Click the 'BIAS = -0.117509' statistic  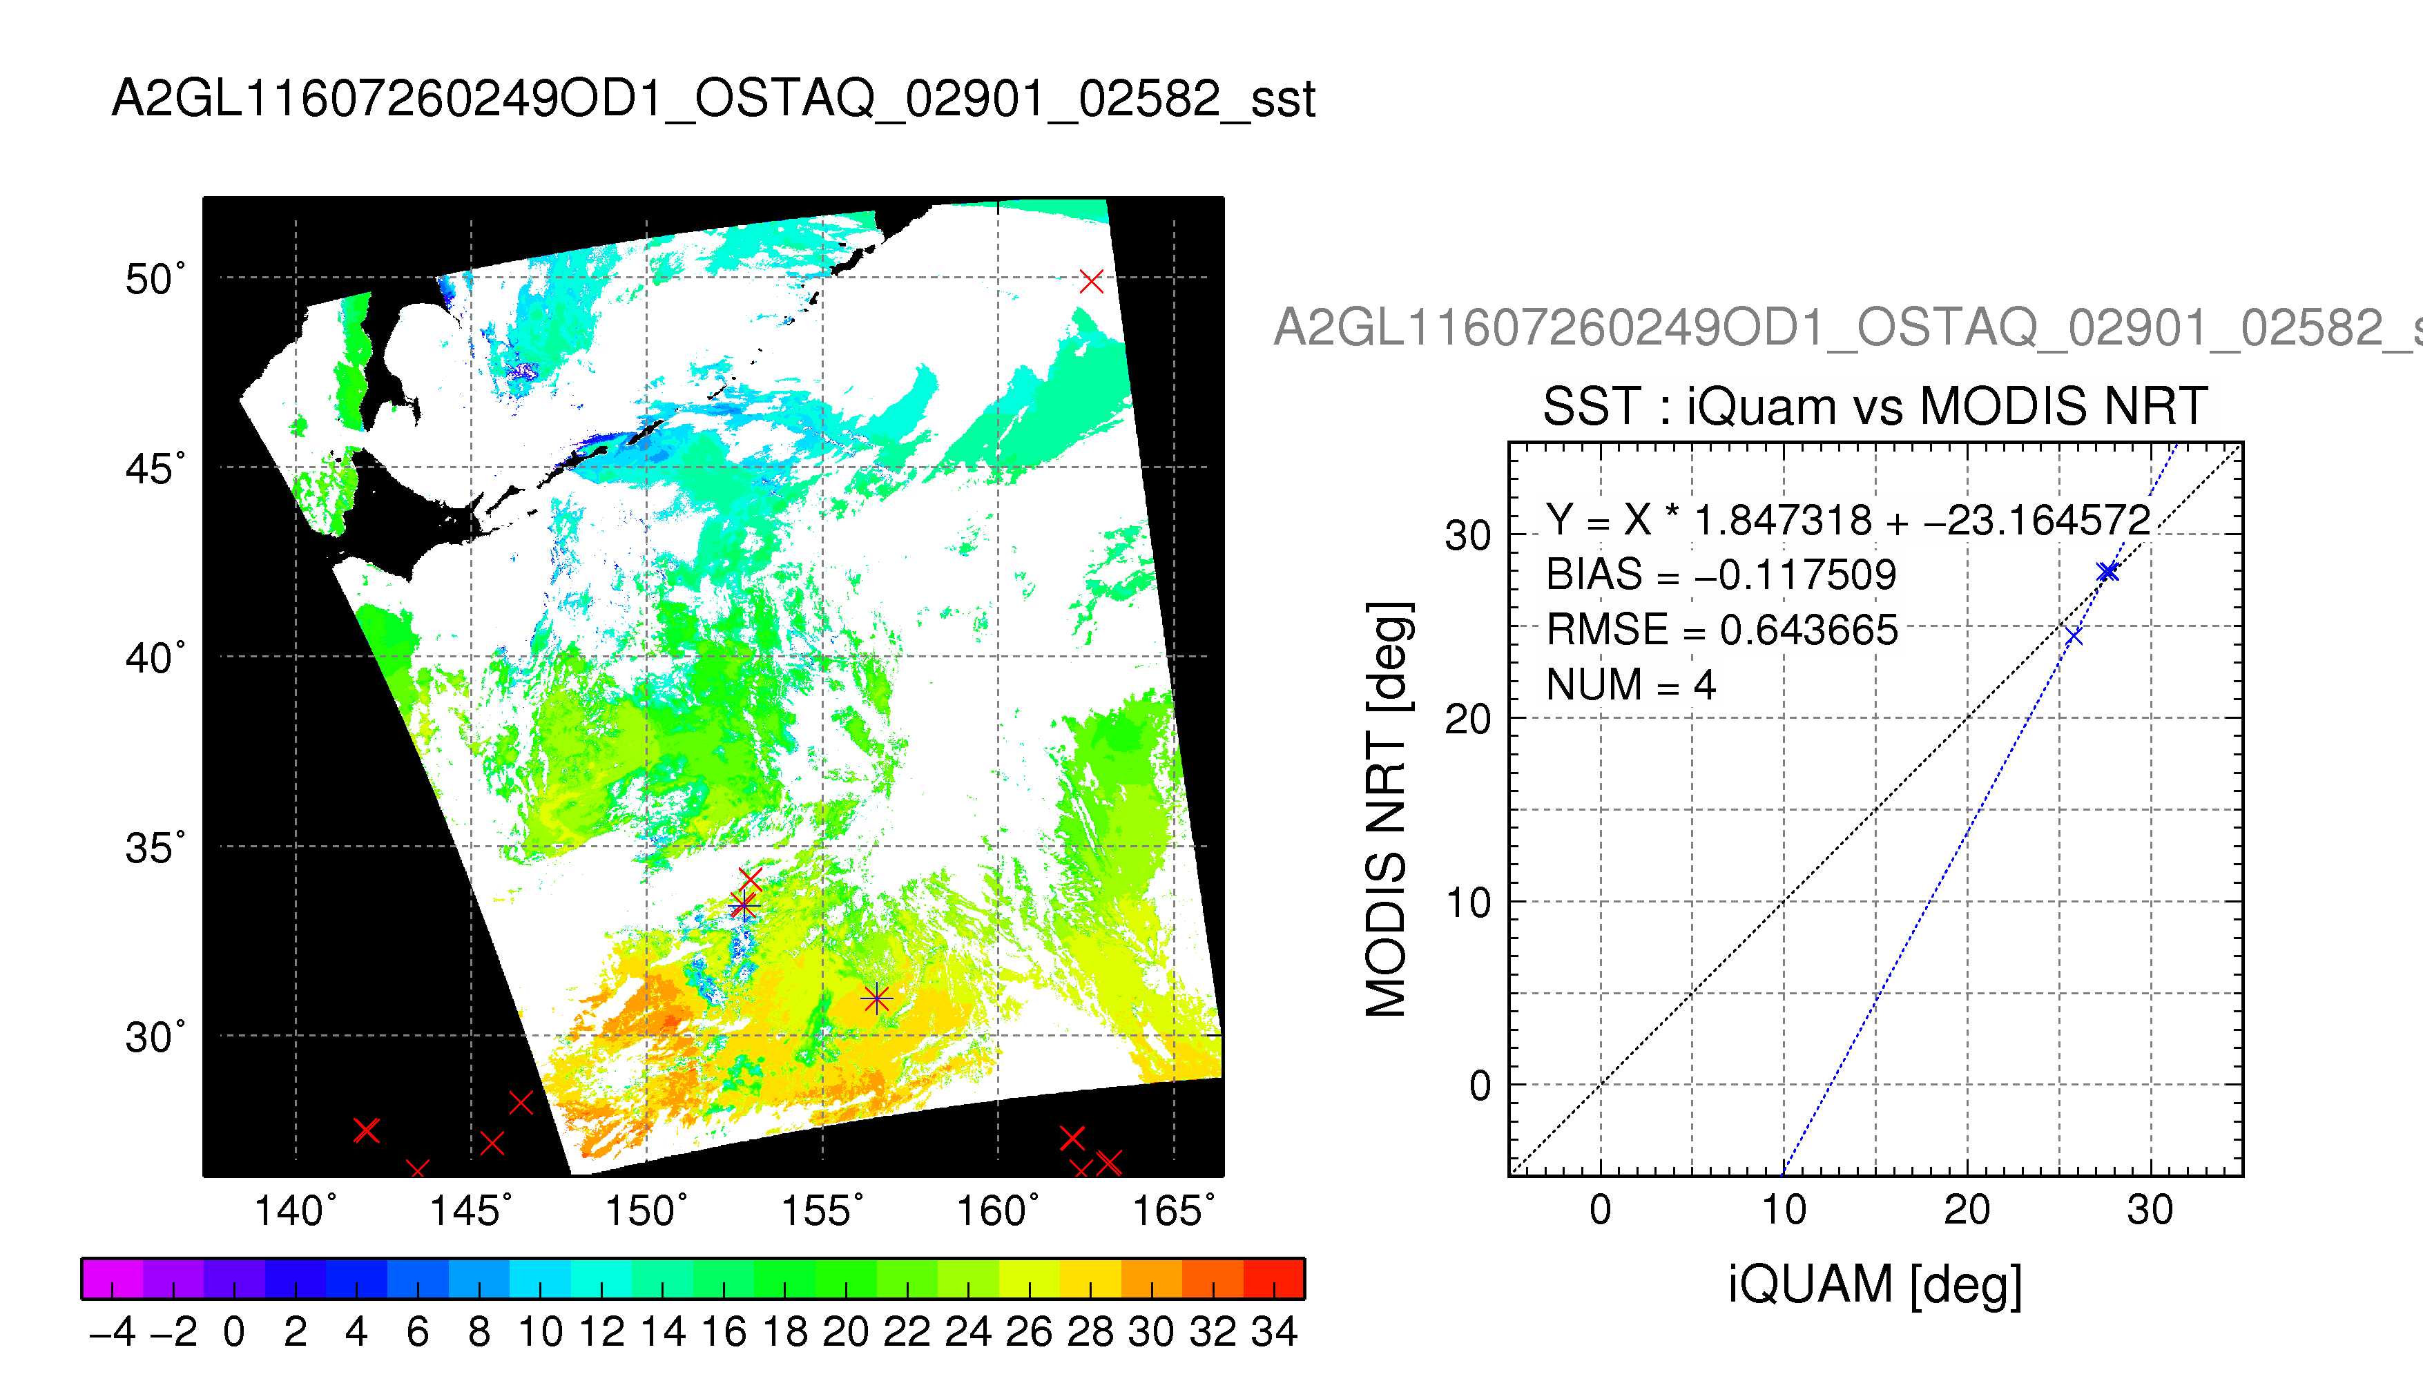pyautogui.click(x=1720, y=574)
